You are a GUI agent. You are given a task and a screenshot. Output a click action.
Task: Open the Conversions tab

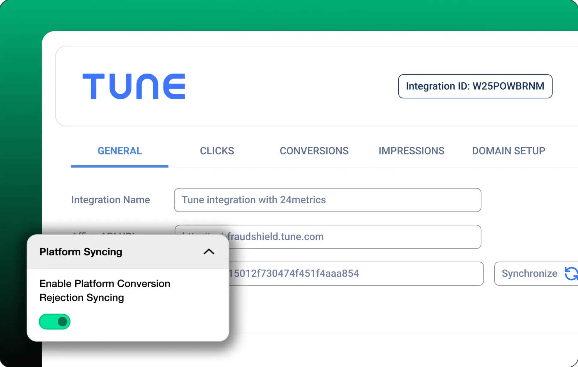[314, 151]
